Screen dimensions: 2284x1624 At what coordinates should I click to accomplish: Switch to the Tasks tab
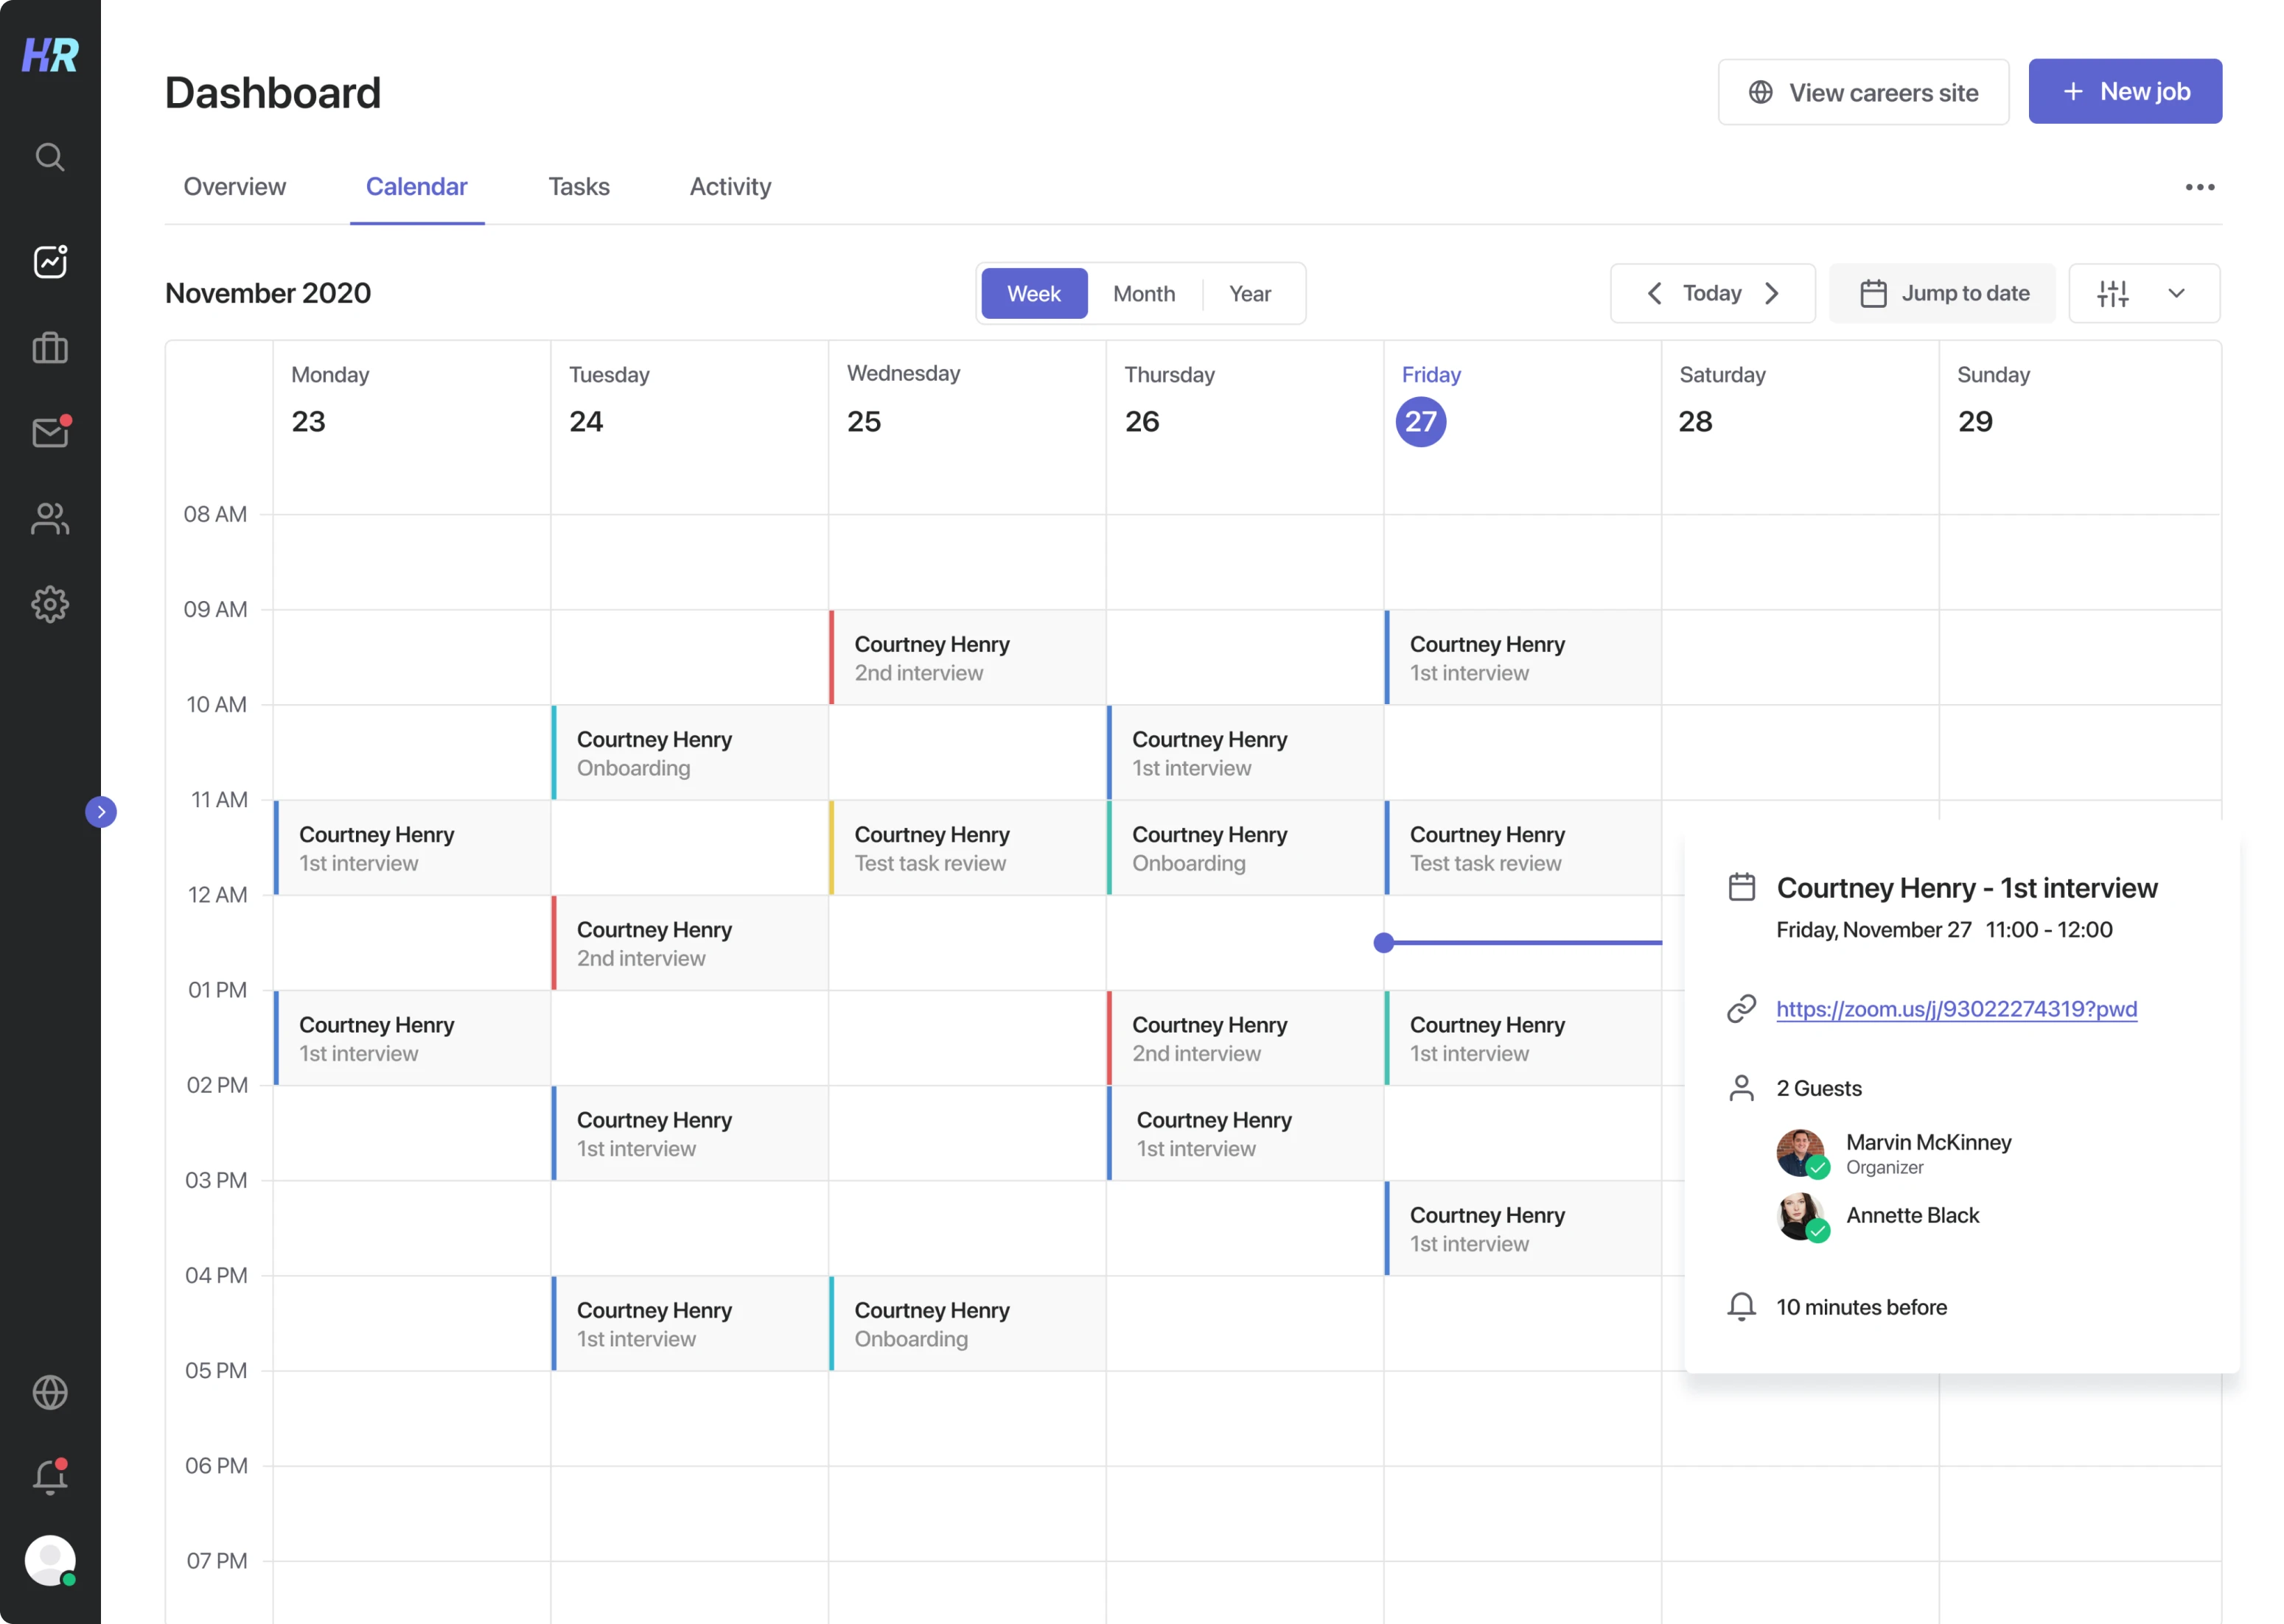click(579, 186)
